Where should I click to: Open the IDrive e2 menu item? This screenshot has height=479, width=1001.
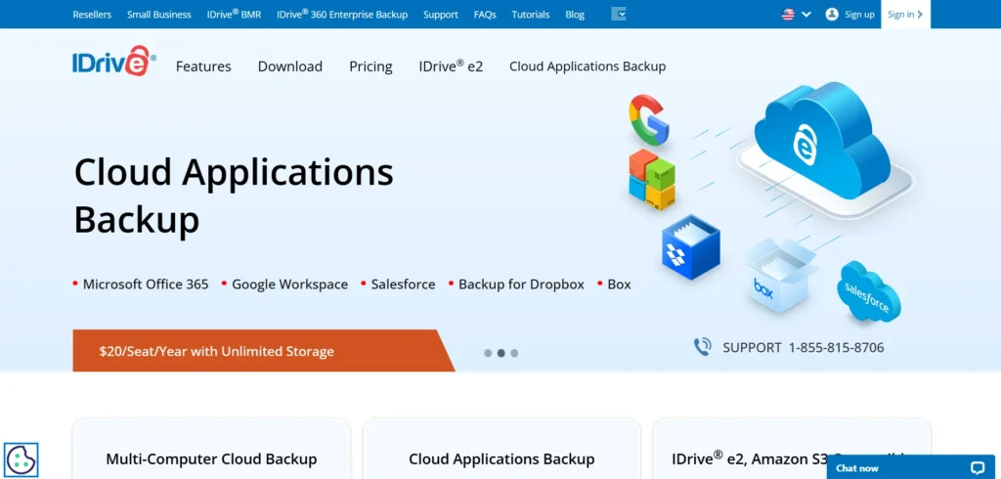click(x=452, y=66)
